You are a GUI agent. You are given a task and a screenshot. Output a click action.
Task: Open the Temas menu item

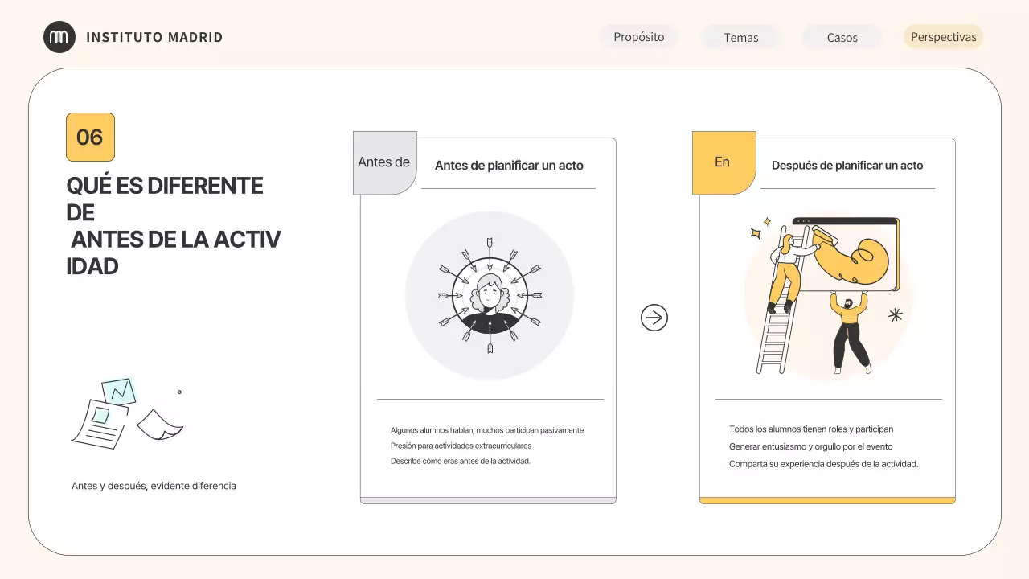click(x=740, y=37)
